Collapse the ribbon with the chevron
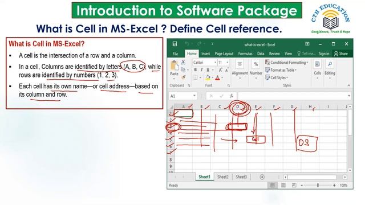Image resolution: width=365 pixels, height=205 pixels. click(348, 85)
